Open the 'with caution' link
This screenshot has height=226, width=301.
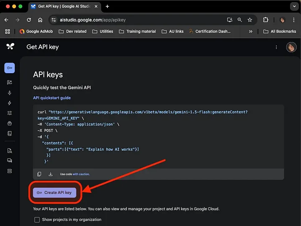coord(81,174)
